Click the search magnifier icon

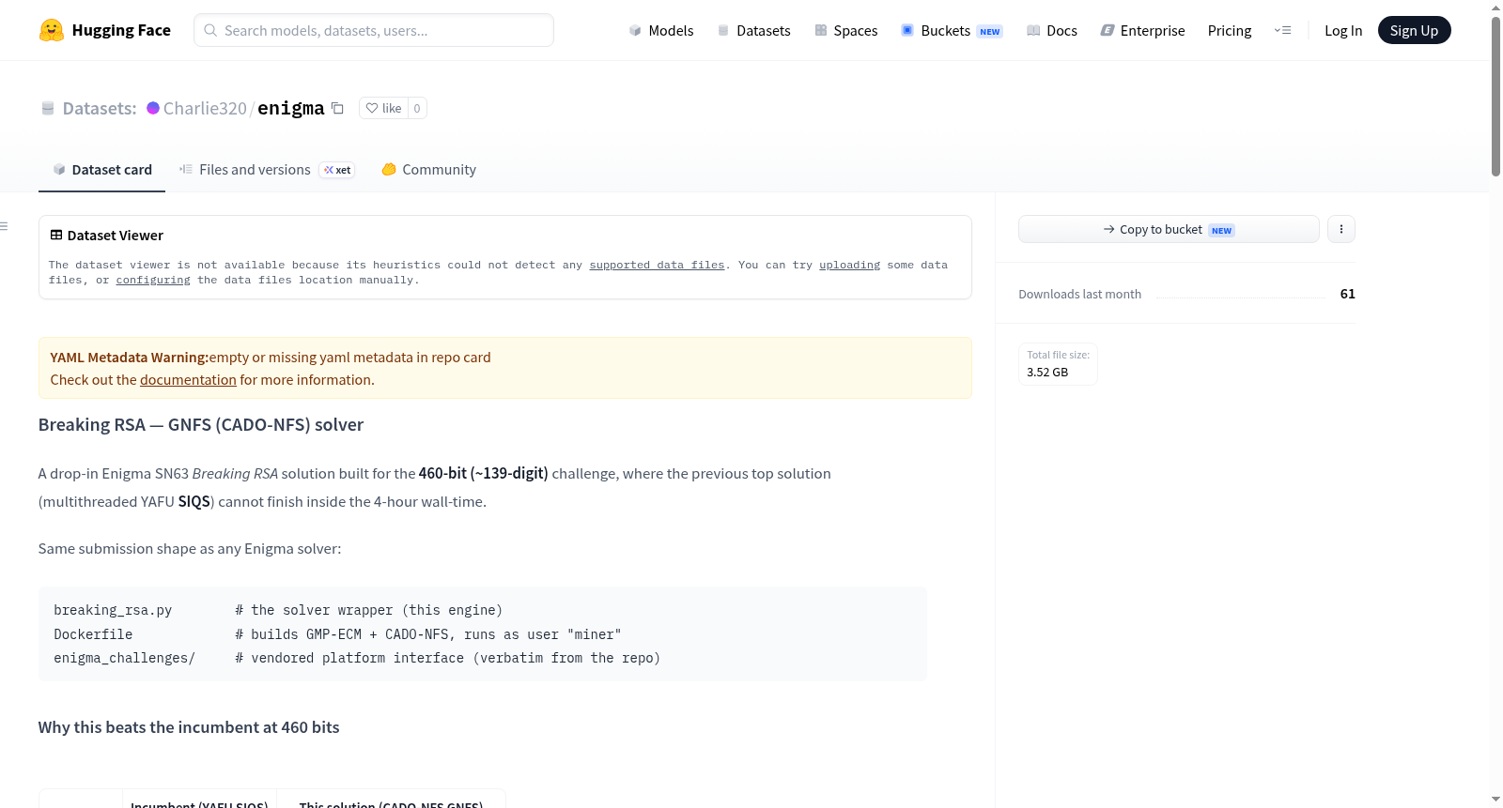(210, 30)
